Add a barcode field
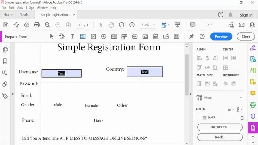 tap(177, 37)
